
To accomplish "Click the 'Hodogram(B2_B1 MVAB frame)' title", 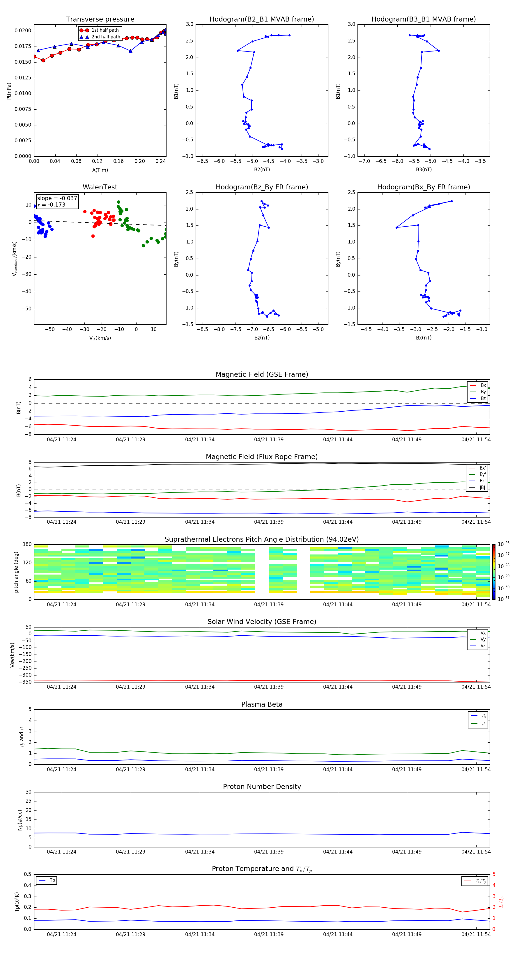I will pyautogui.click(x=262, y=19).
